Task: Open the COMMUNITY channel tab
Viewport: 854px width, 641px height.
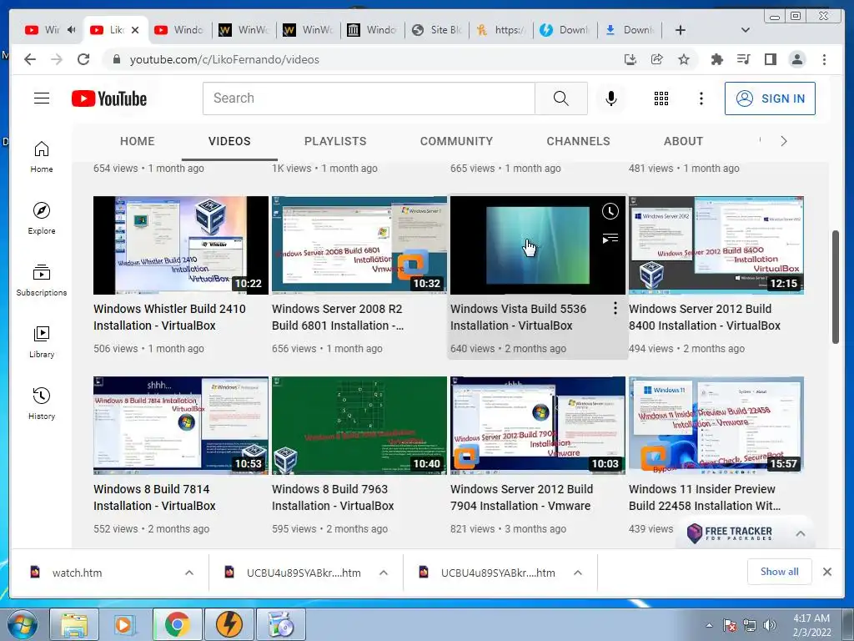Action: click(456, 141)
